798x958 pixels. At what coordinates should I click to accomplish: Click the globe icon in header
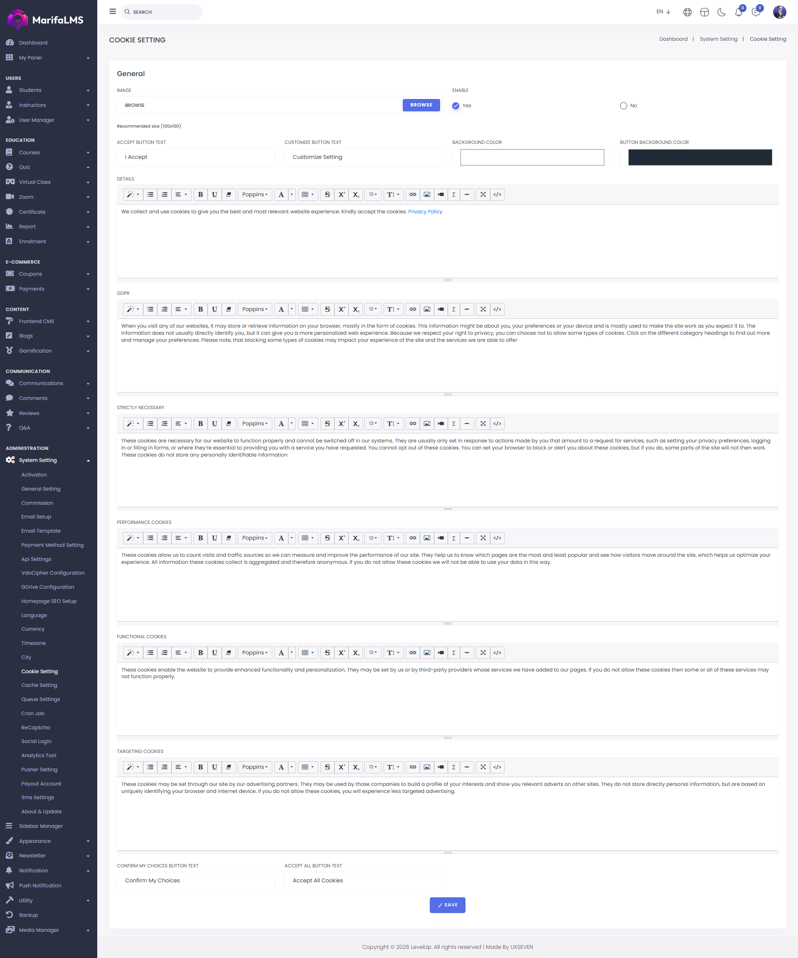687,12
